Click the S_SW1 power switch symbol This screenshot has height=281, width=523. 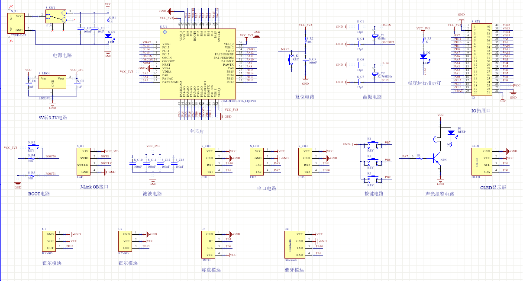pyautogui.click(x=56, y=16)
